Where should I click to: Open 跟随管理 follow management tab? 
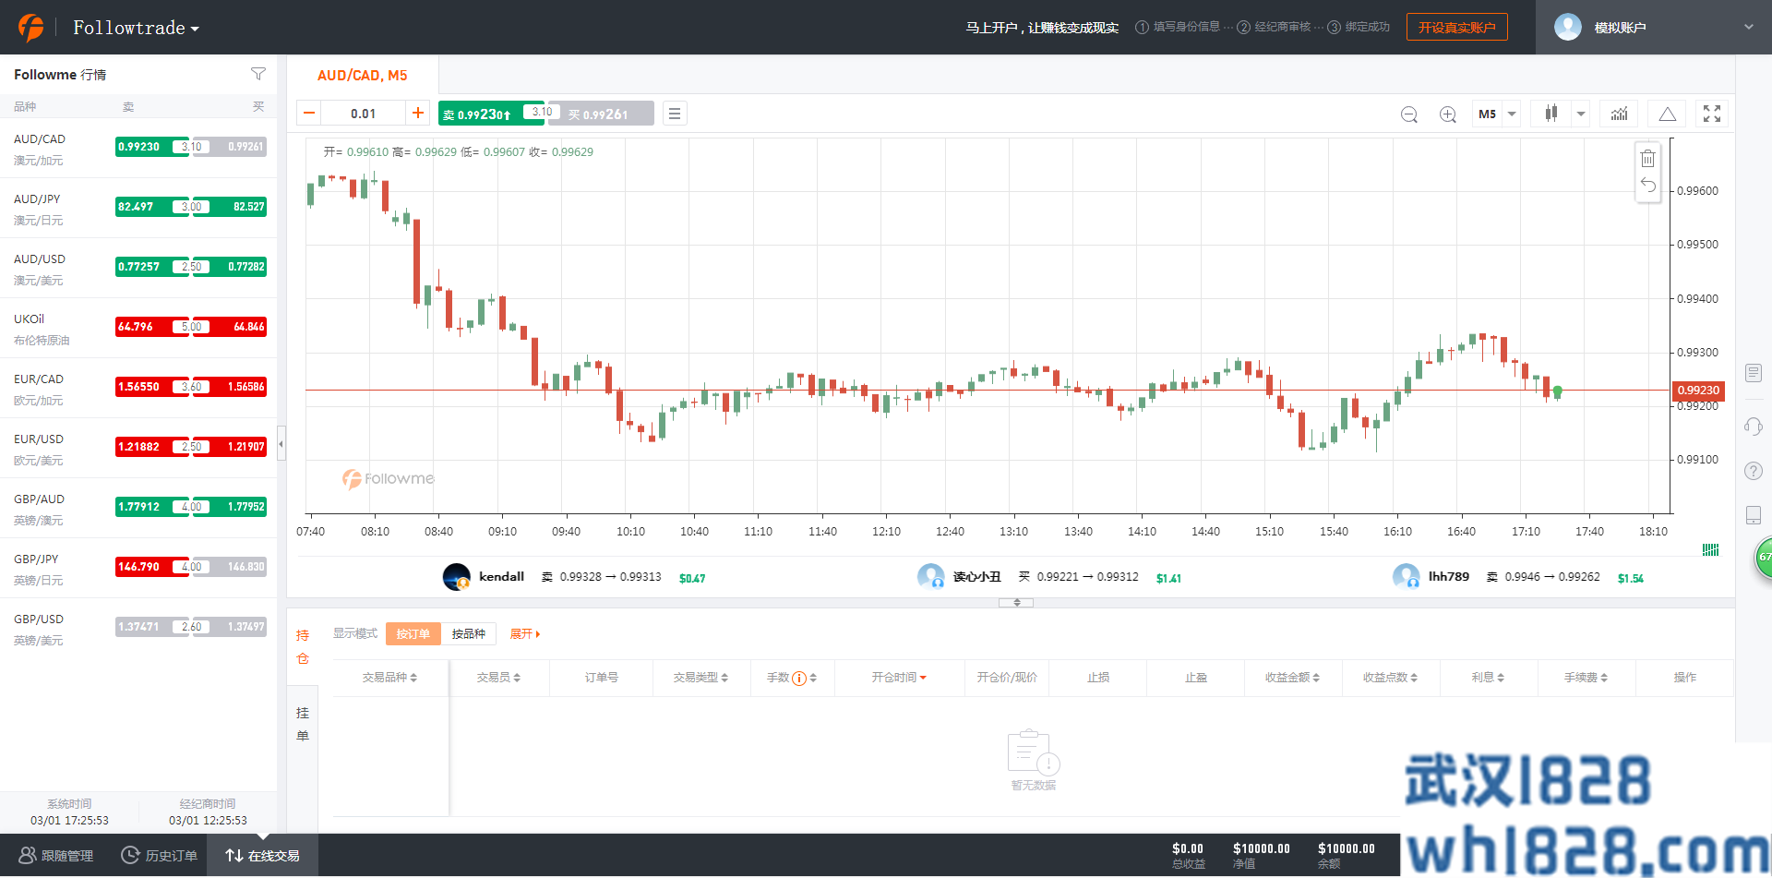(x=56, y=856)
